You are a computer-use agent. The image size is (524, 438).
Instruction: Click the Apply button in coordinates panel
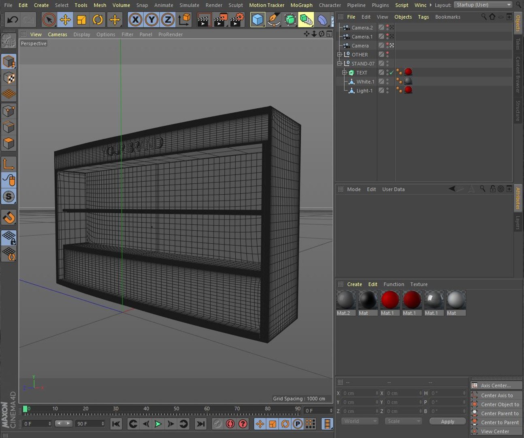click(x=447, y=422)
